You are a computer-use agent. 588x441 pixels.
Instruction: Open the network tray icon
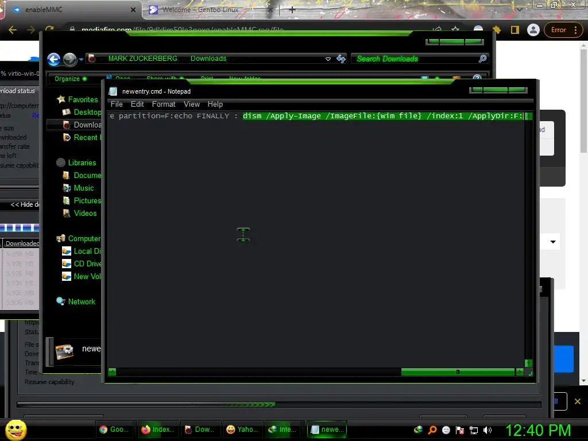tap(474, 430)
